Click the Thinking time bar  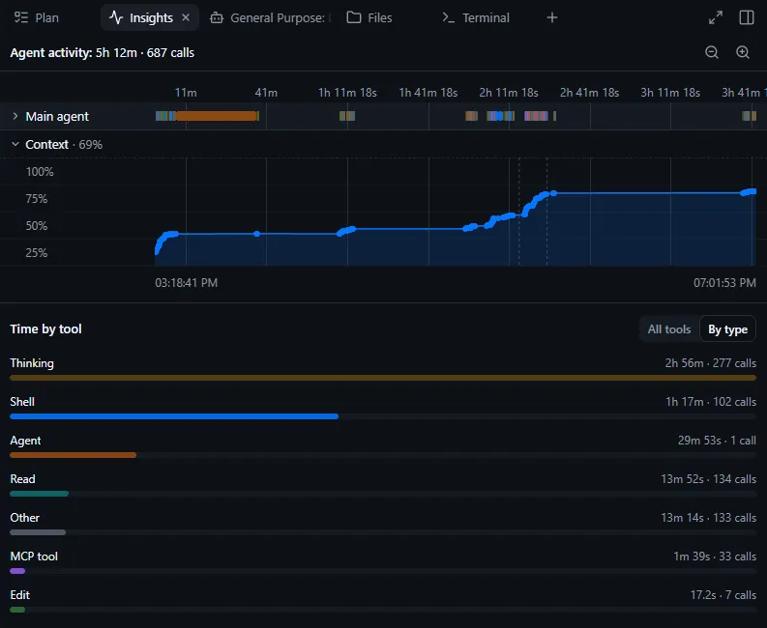pyautogui.click(x=383, y=378)
